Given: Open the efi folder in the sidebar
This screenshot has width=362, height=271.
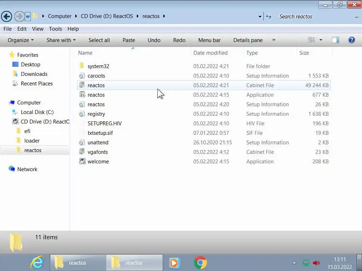Looking at the screenshot, I should point(27,131).
